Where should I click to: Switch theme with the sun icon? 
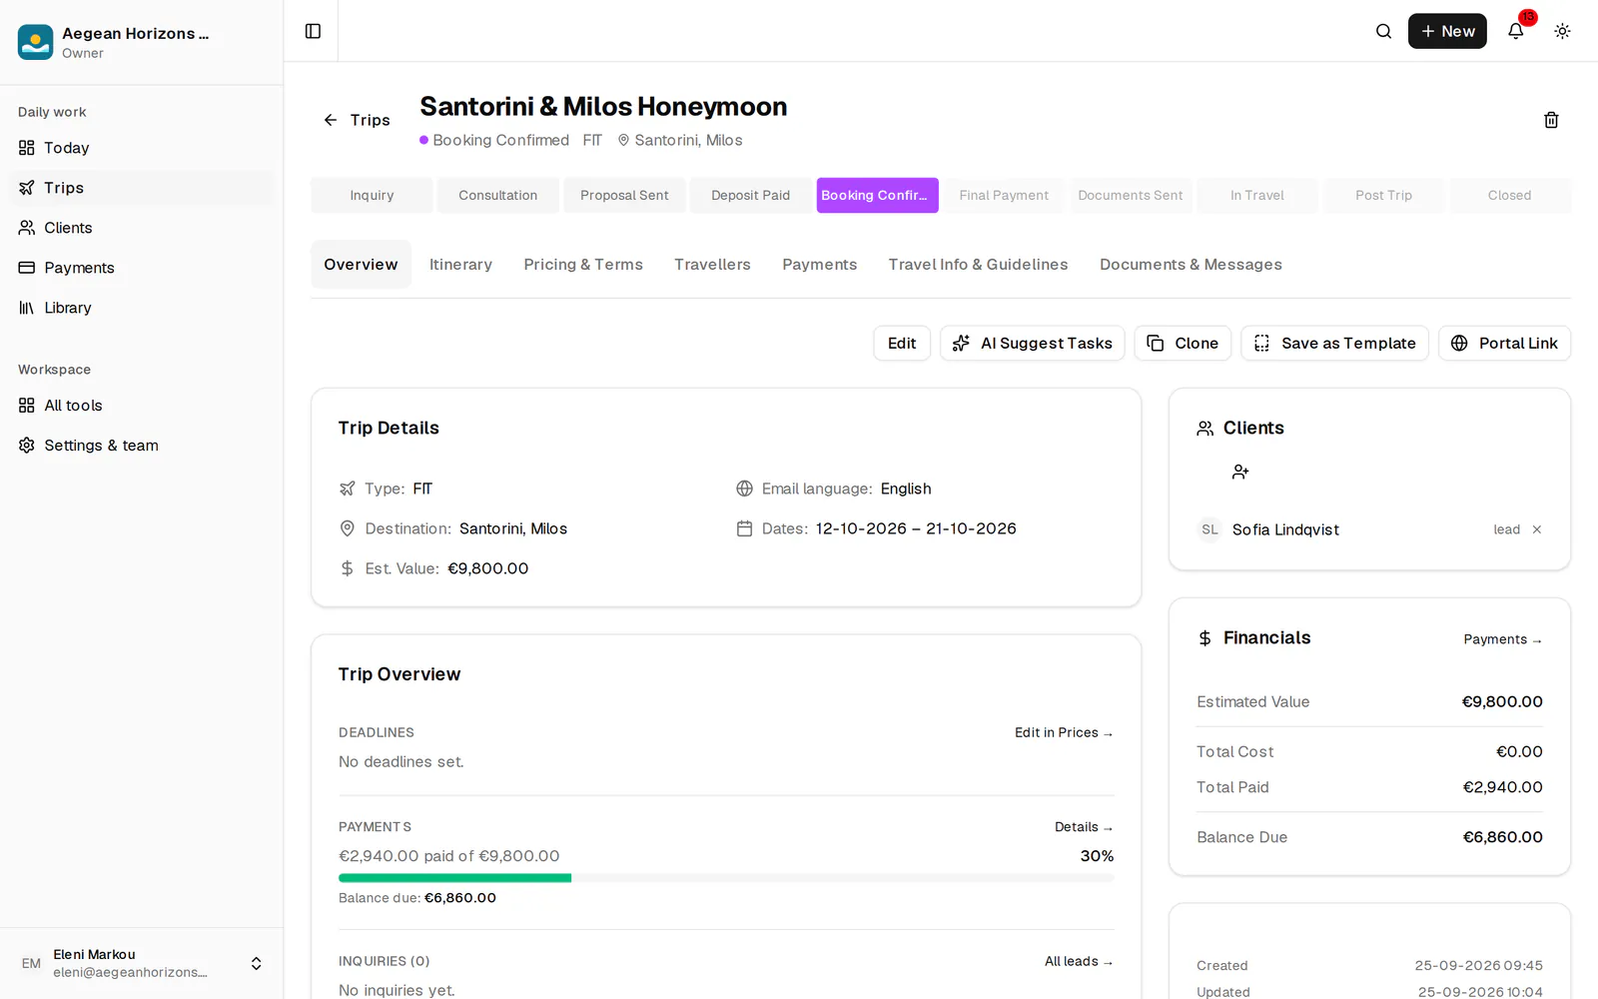tap(1562, 31)
